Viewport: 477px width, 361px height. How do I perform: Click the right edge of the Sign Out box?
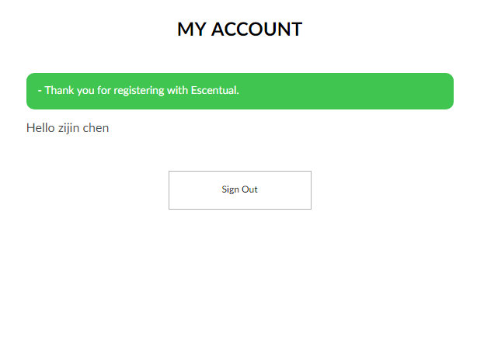[x=309, y=190]
